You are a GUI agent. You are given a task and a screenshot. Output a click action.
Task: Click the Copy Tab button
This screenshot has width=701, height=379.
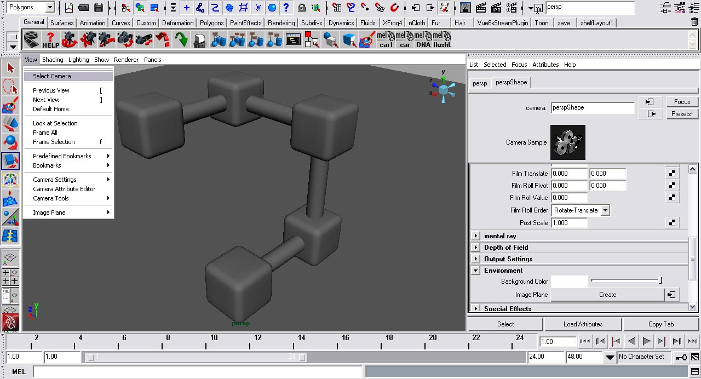click(x=661, y=324)
